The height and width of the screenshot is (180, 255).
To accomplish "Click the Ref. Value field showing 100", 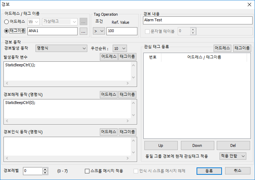I will pyautogui.click(x=122, y=31).
